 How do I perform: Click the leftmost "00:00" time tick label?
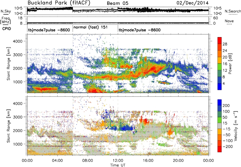click(x=27, y=161)
